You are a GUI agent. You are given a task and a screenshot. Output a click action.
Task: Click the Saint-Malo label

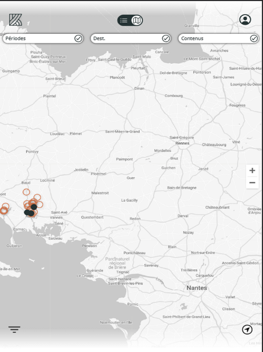(x=142, y=57)
